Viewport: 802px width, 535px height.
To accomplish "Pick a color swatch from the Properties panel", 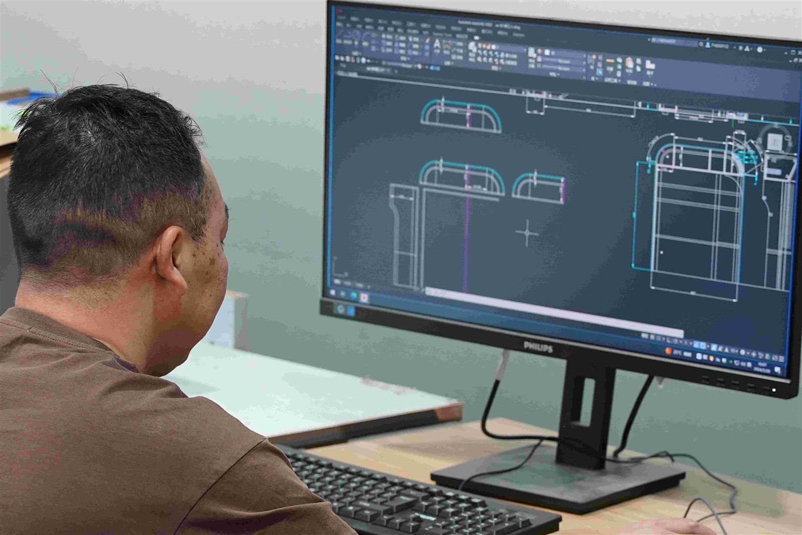I will (539, 52).
